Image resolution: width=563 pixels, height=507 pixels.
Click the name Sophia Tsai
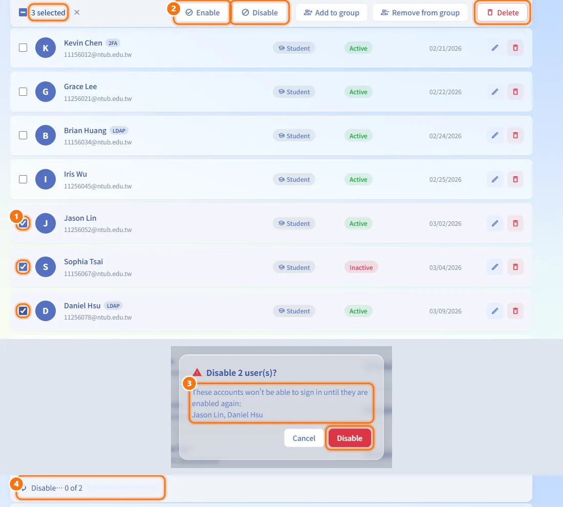[x=83, y=262]
